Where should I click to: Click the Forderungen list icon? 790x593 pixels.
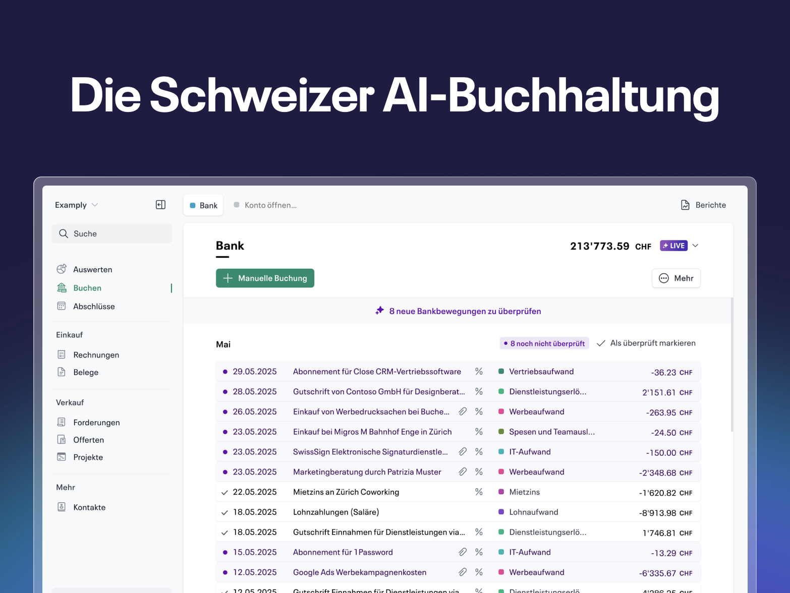coord(62,422)
